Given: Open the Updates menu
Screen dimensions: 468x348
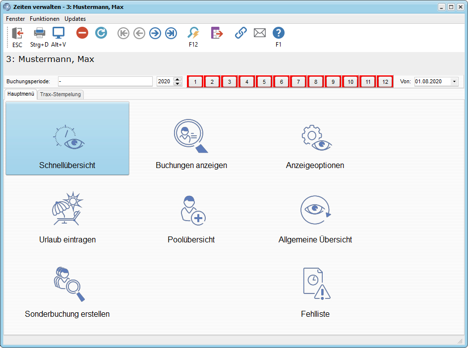Looking at the screenshot, I should click(75, 19).
